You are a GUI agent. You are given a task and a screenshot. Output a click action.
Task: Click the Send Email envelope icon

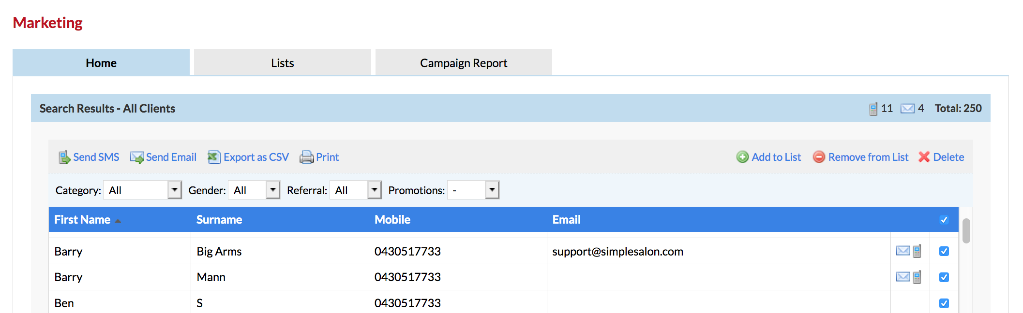[137, 157]
